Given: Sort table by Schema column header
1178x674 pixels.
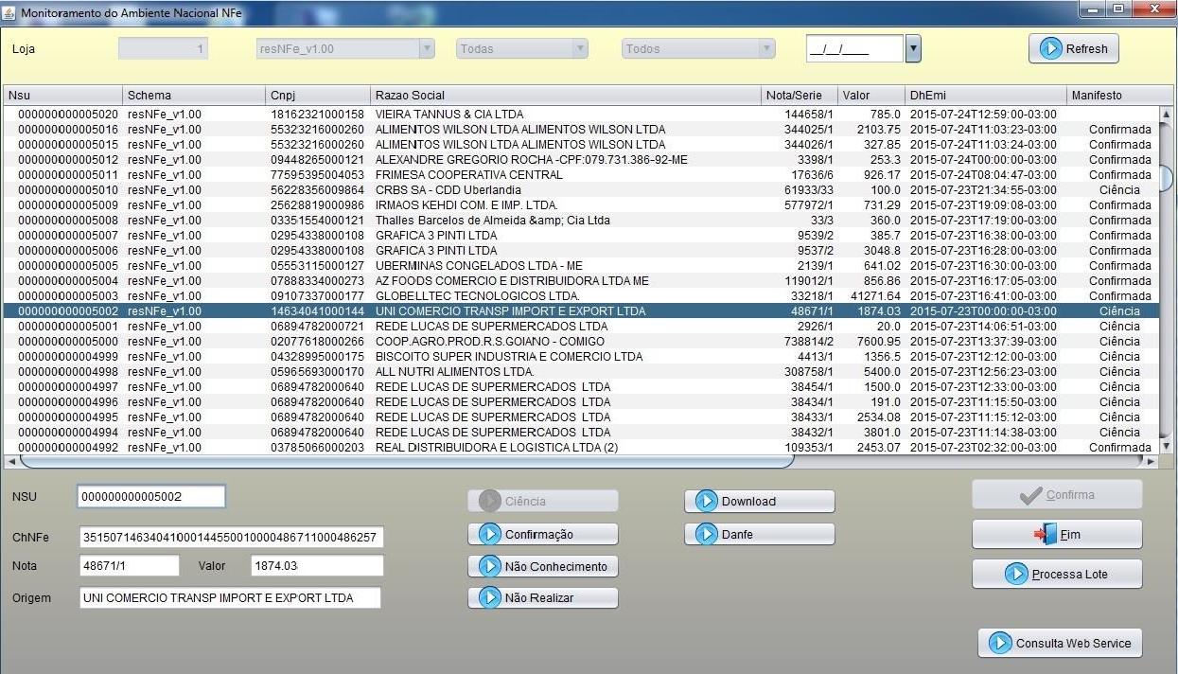Looking at the screenshot, I should tap(195, 95).
